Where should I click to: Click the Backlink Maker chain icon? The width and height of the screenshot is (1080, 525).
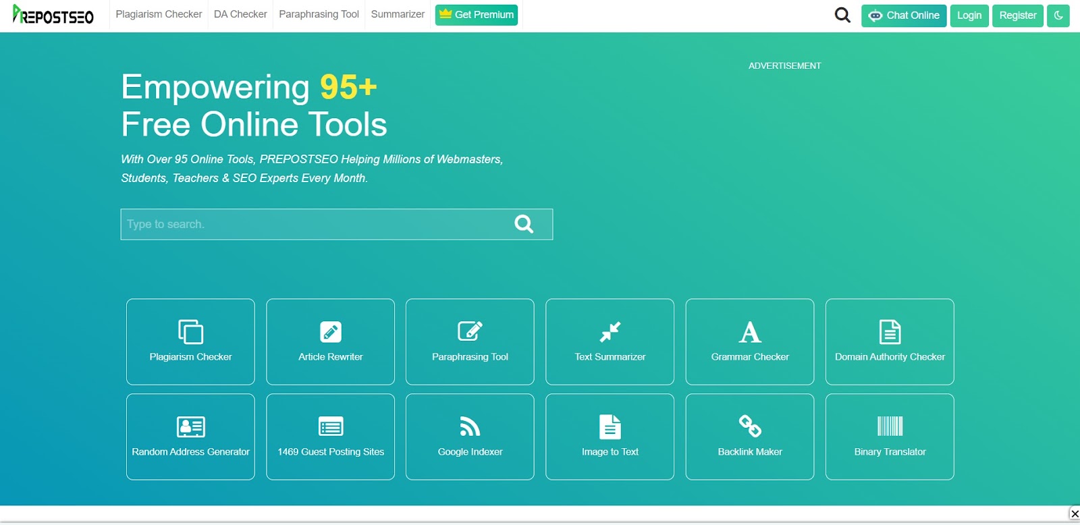tap(750, 426)
